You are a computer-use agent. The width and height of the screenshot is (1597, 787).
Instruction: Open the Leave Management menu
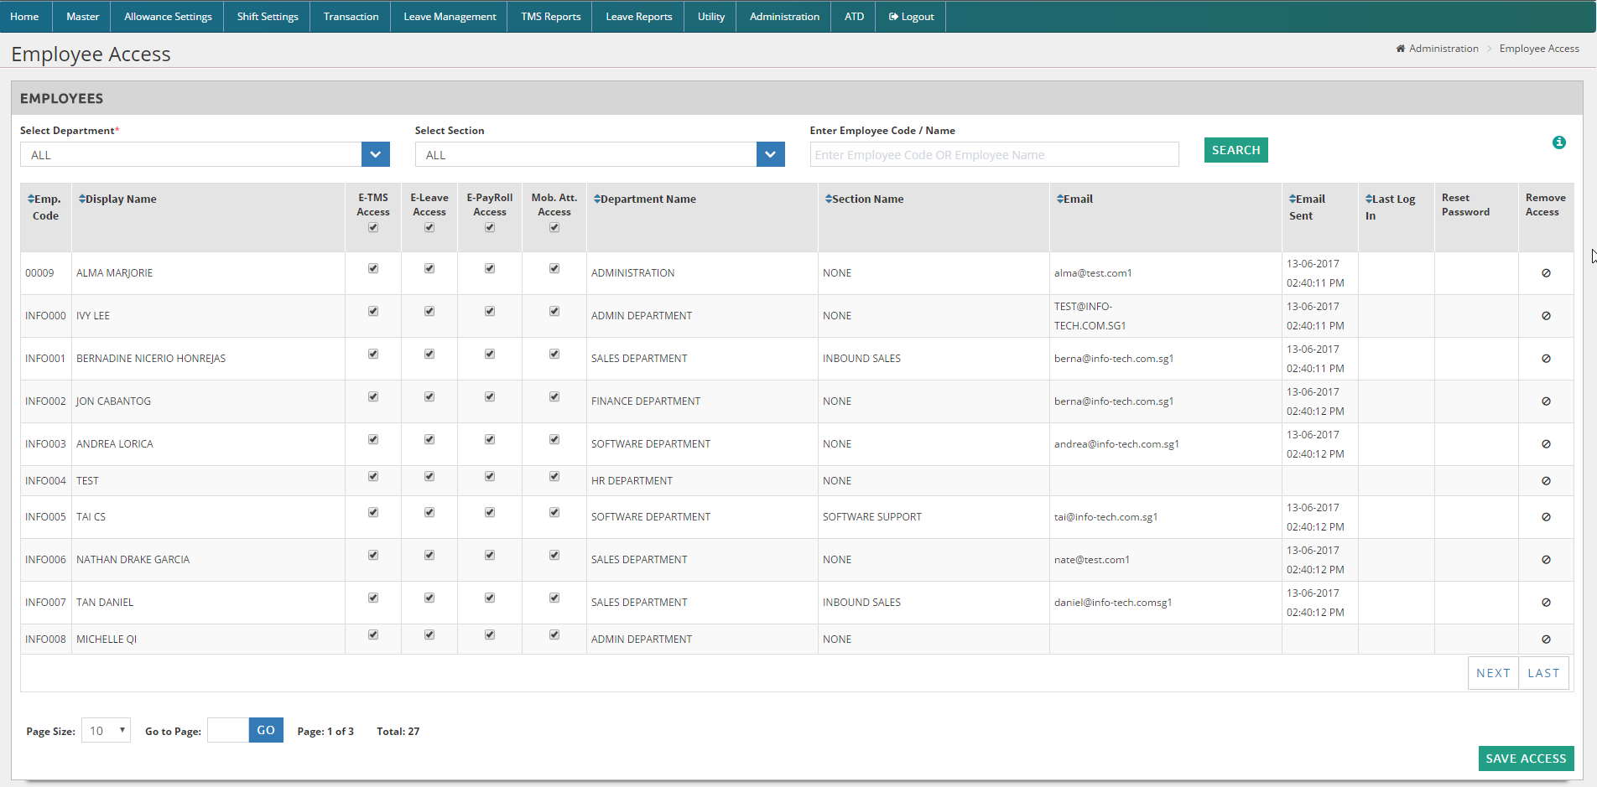[x=450, y=17]
